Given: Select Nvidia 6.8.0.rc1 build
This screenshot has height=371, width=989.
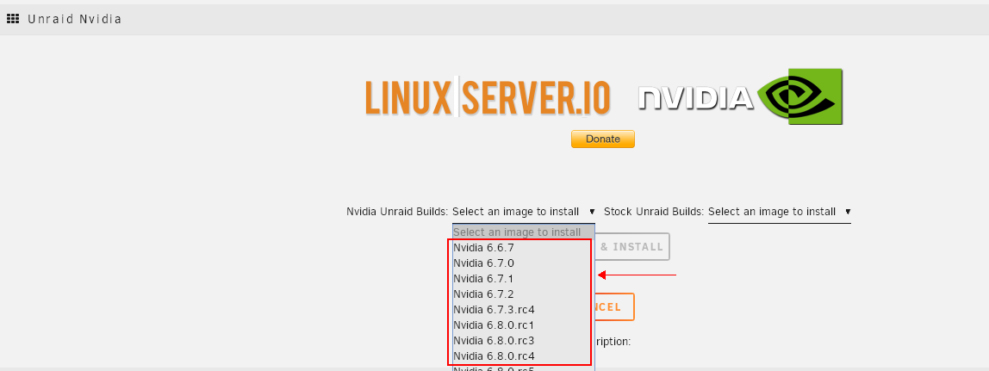Looking at the screenshot, I should click(x=524, y=325).
